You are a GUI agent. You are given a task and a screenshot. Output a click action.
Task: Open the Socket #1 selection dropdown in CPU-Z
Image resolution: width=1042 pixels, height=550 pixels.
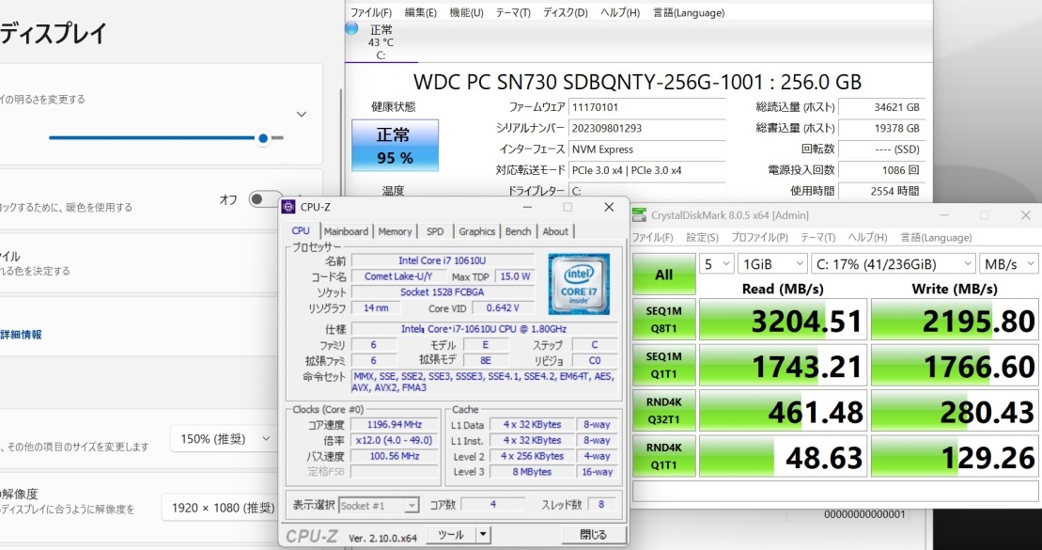click(x=379, y=506)
